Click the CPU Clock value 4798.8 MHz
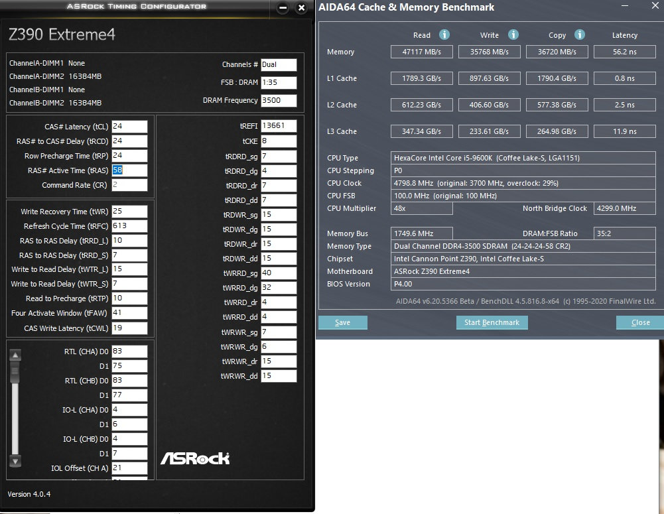 coord(523,183)
